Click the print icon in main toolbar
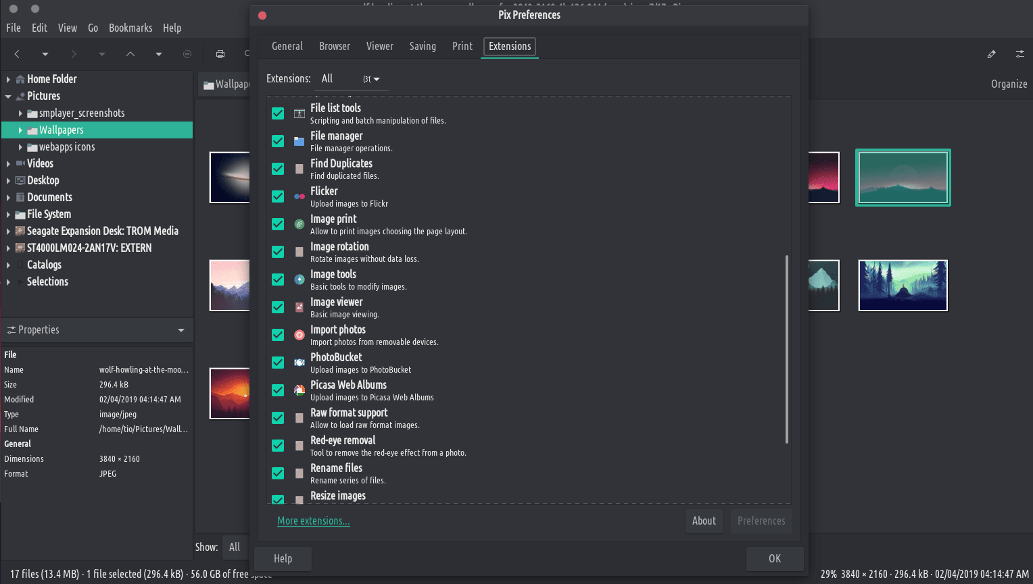 coord(220,54)
